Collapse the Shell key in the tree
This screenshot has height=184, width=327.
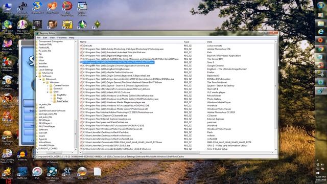pyautogui.click(x=48, y=92)
